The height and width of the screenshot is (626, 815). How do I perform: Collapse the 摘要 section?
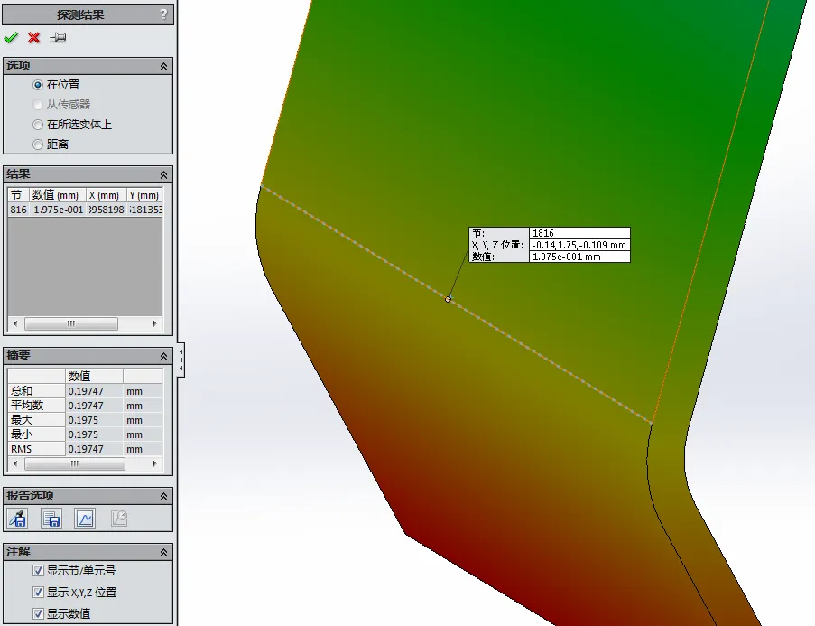click(163, 356)
